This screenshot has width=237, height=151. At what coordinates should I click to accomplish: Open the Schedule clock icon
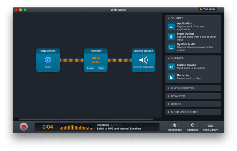point(193,125)
